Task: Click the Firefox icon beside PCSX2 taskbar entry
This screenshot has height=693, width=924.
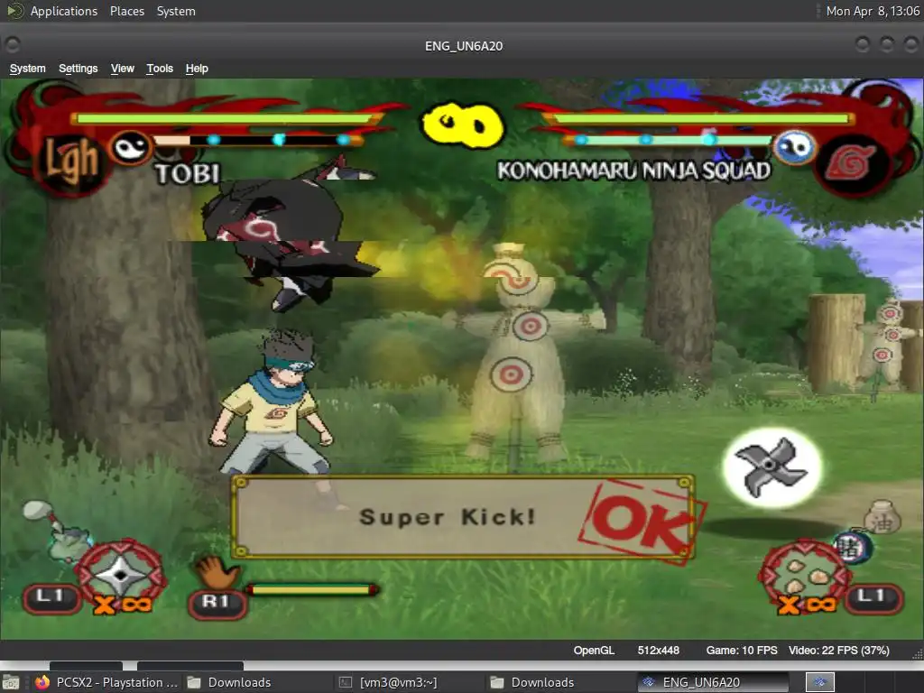Action: point(42,682)
